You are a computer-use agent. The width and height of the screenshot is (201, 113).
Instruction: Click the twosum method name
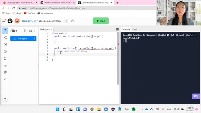82,48
